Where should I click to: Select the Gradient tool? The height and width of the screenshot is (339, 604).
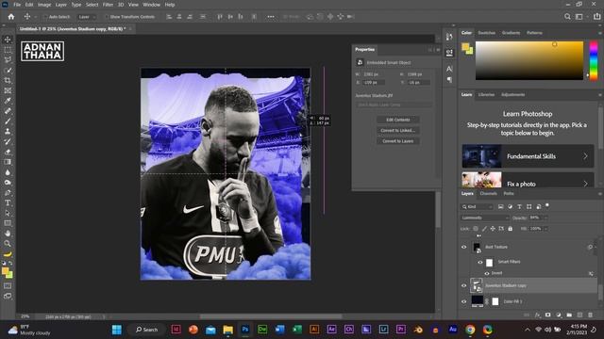pos(8,162)
